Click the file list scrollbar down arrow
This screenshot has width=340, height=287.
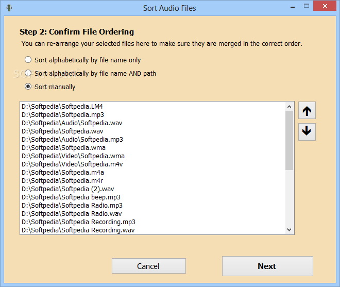(x=289, y=229)
